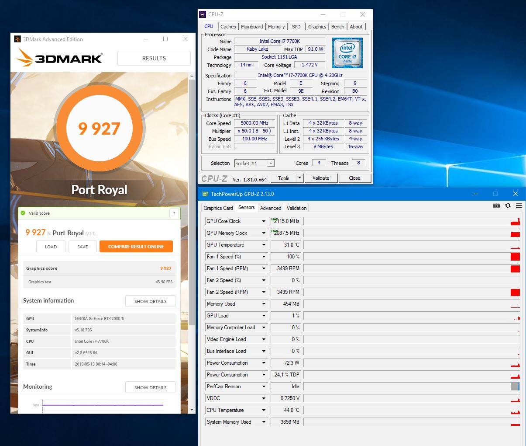Open System Memory Used dropdown
Screen dimensions: 526x446
tap(264, 422)
